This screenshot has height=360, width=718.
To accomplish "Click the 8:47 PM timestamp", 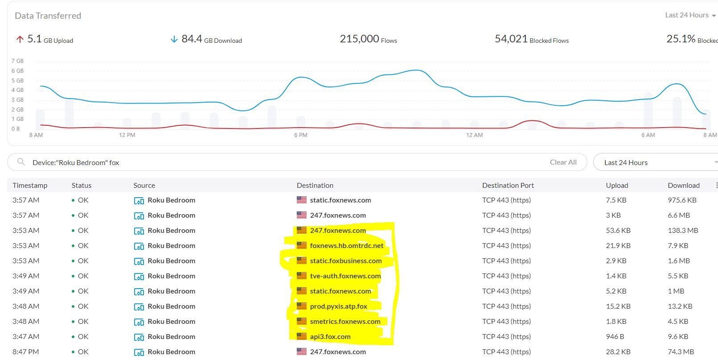I will [x=25, y=352].
